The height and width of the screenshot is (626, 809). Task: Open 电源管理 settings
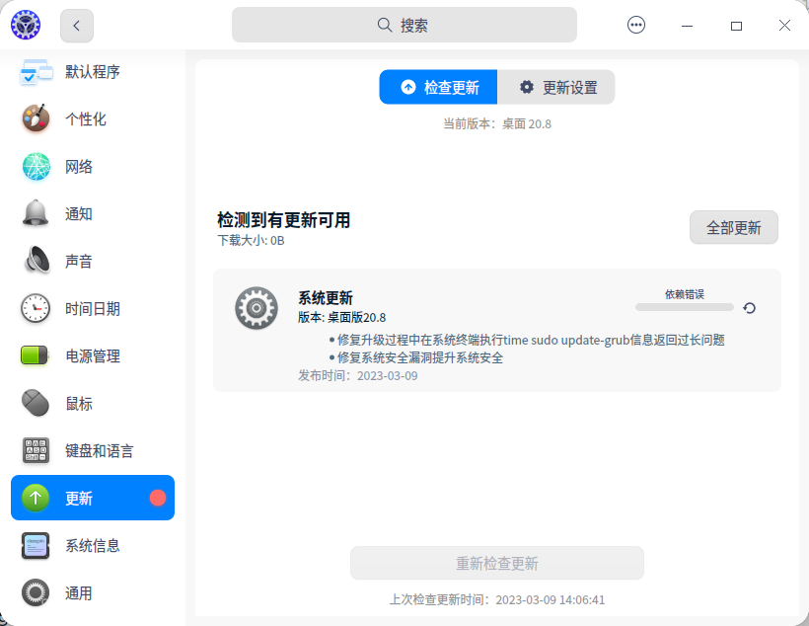(x=93, y=355)
